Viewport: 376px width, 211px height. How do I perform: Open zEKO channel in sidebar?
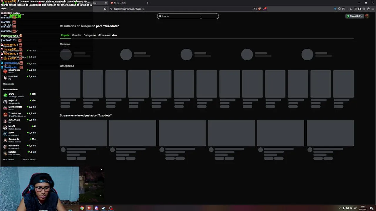coord(19,134)
